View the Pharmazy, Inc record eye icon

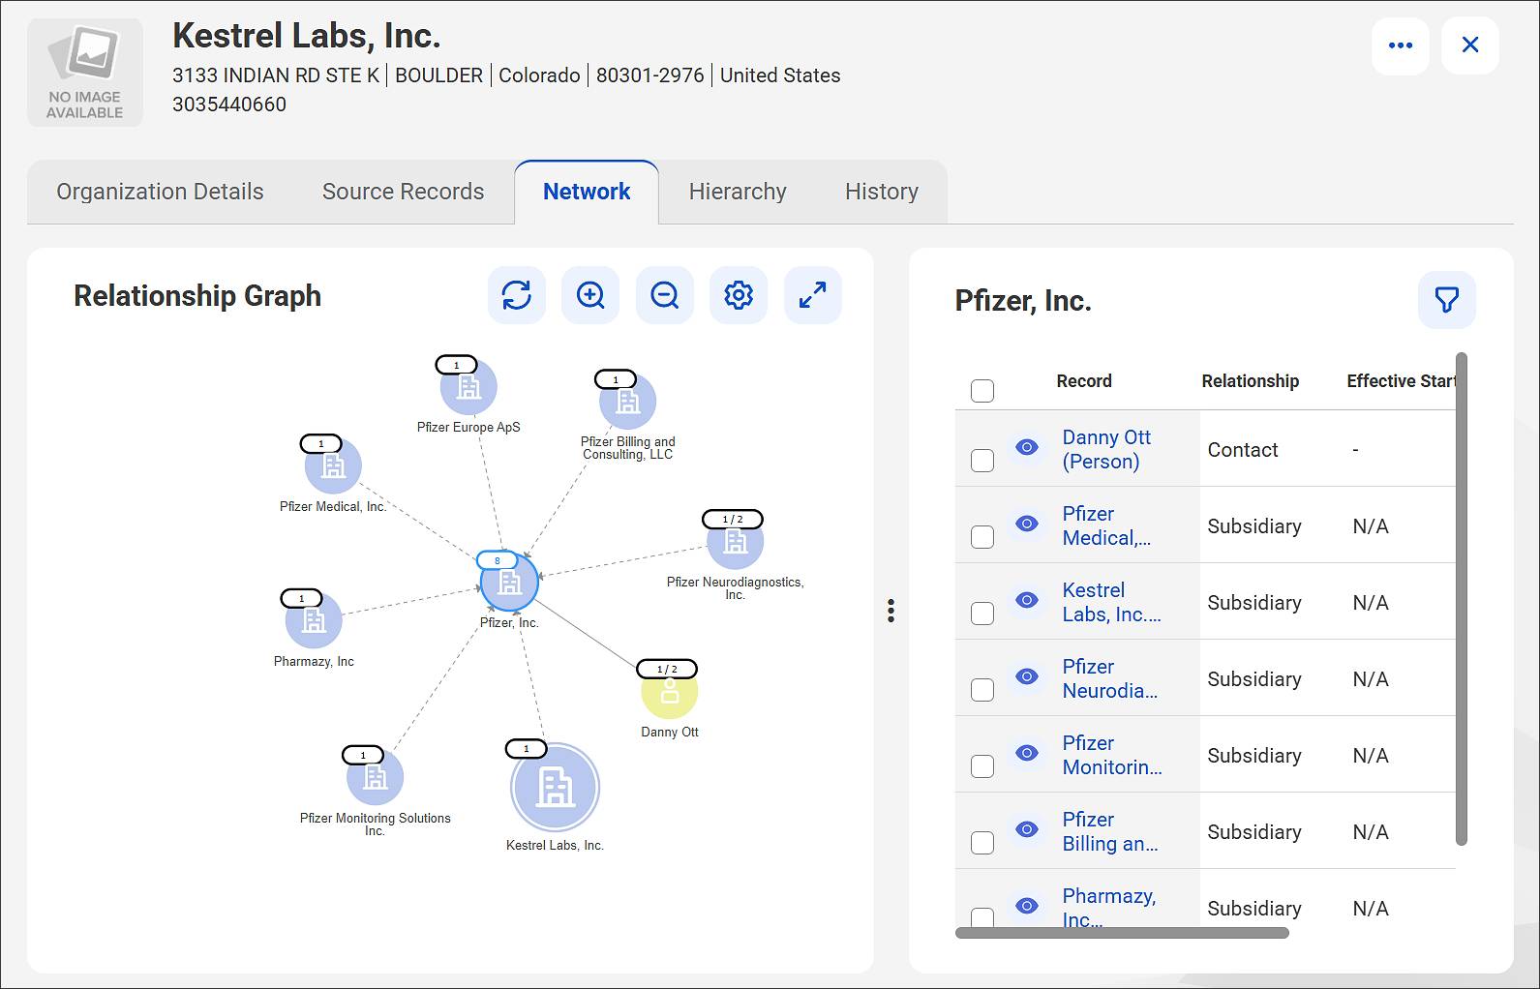click(x=1027, y=906)
